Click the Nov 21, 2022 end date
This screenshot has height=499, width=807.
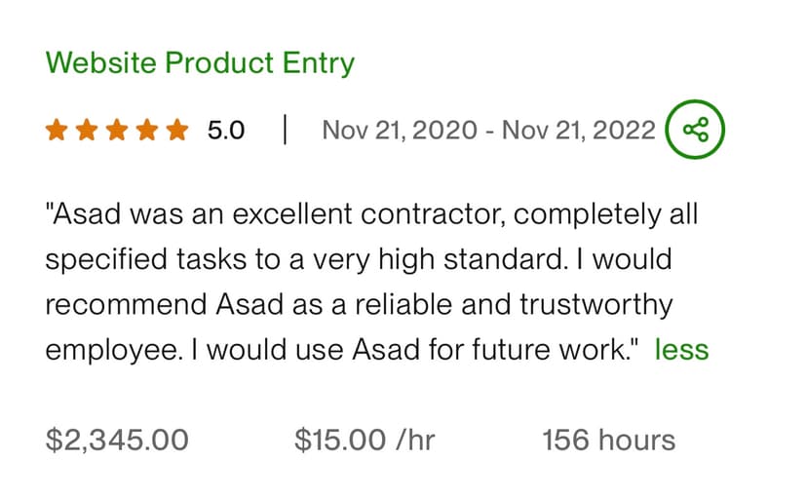(x=579, y=130)
